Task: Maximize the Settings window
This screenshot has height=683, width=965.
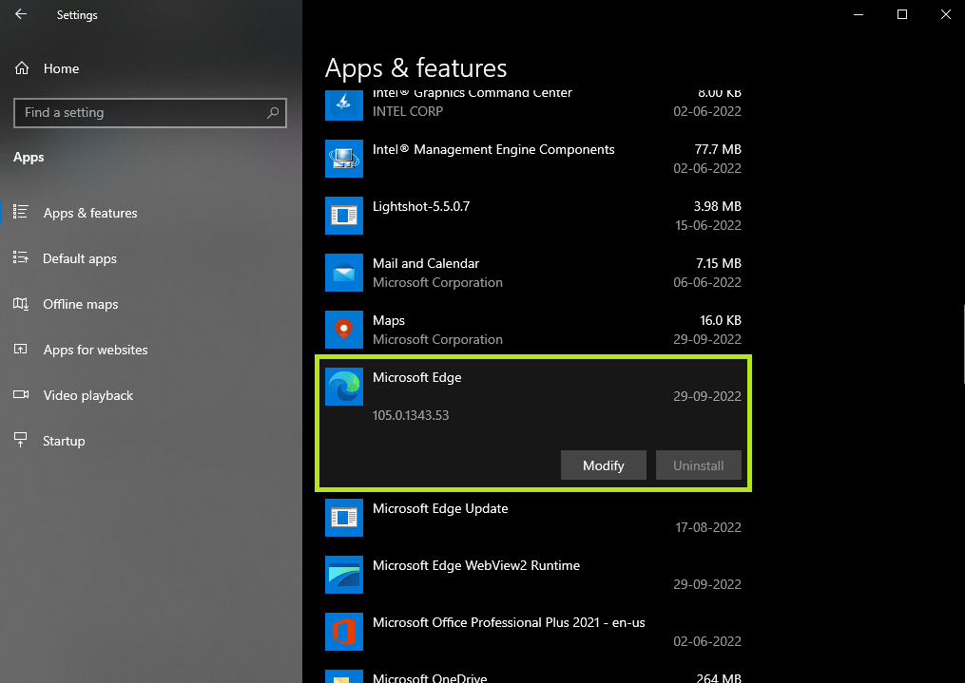Action: pyautogui.click(x=902, y=14)
